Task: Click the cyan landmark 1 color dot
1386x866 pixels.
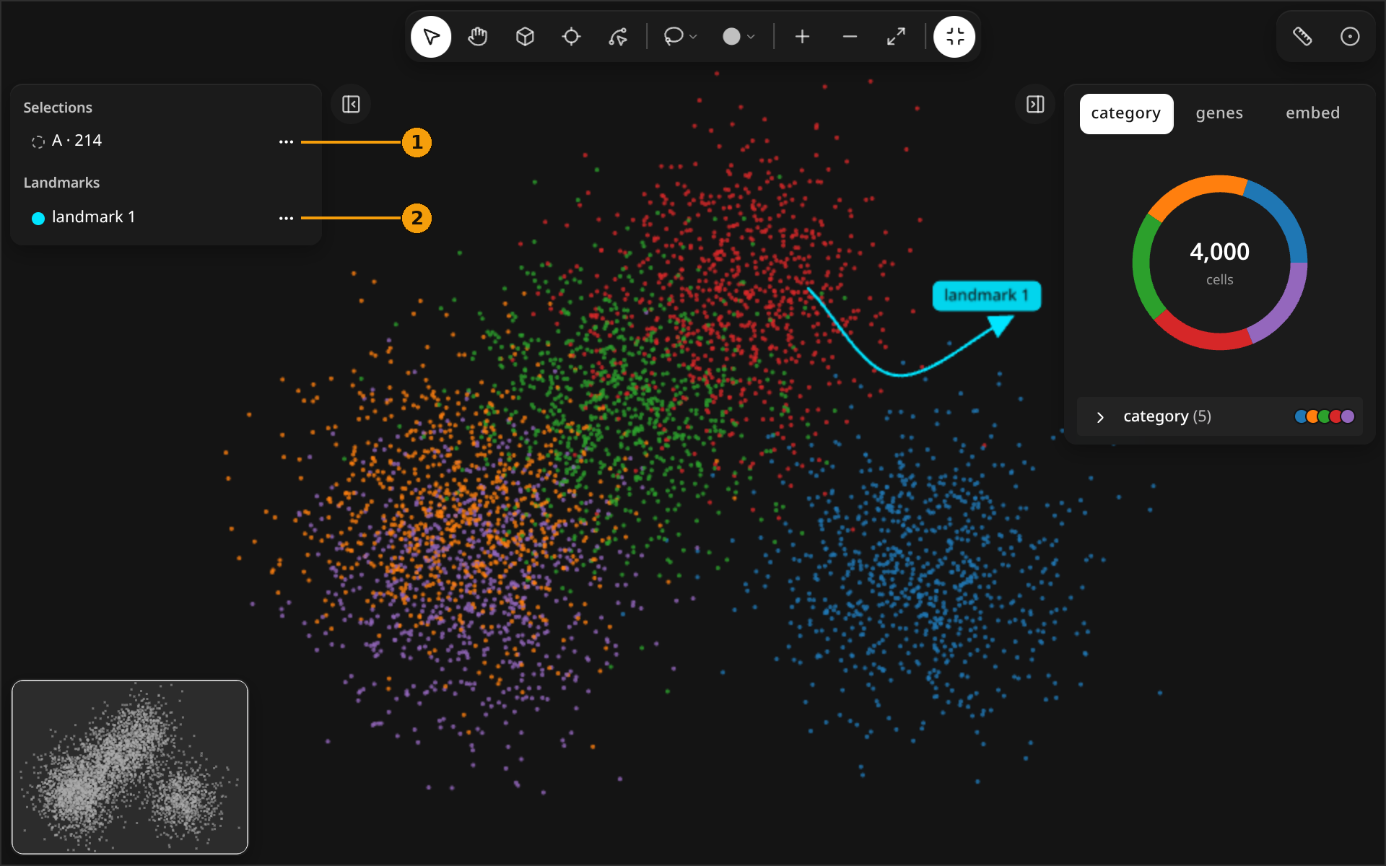Action: tap(38, 218)
